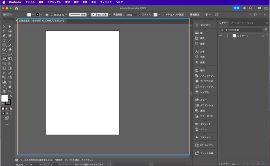Select the Rotate tool

(4, 54)
